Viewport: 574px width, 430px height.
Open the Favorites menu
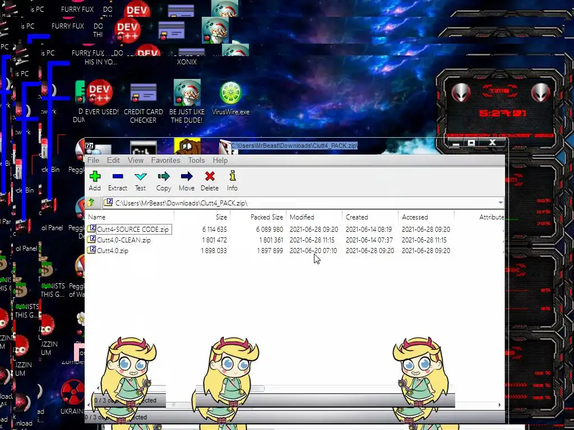point(165,160)
